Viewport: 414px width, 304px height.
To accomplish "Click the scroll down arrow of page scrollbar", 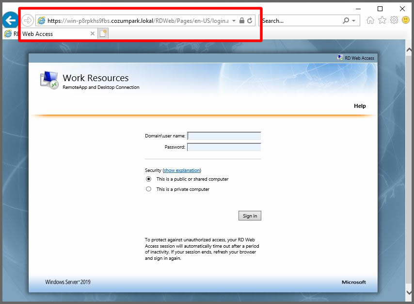I will click(x=409, y=292).
